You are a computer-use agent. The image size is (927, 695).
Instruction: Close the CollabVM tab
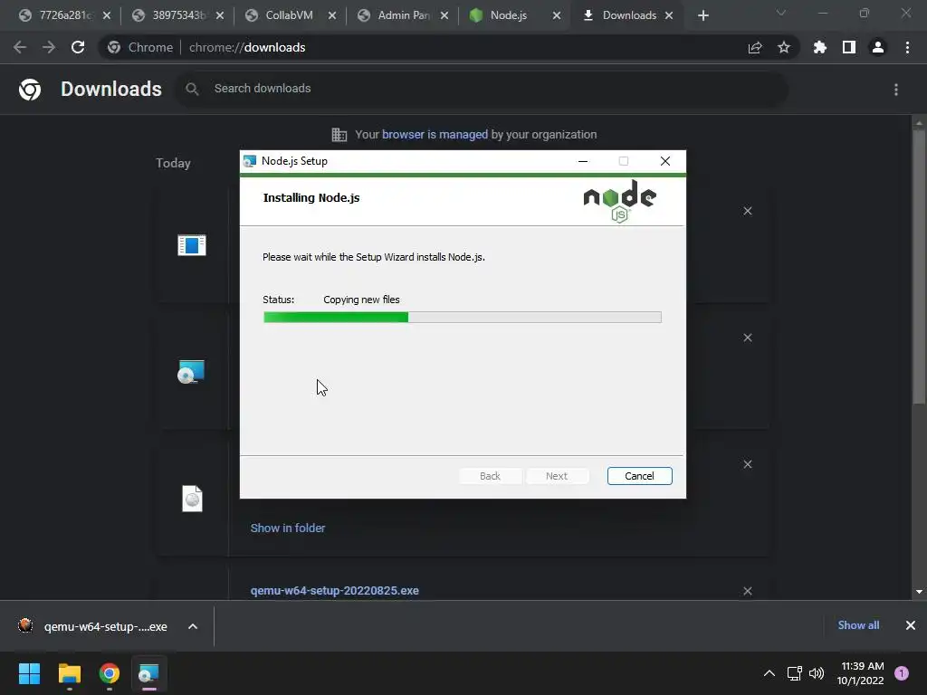pyautogui.click(x=332, y=16)
